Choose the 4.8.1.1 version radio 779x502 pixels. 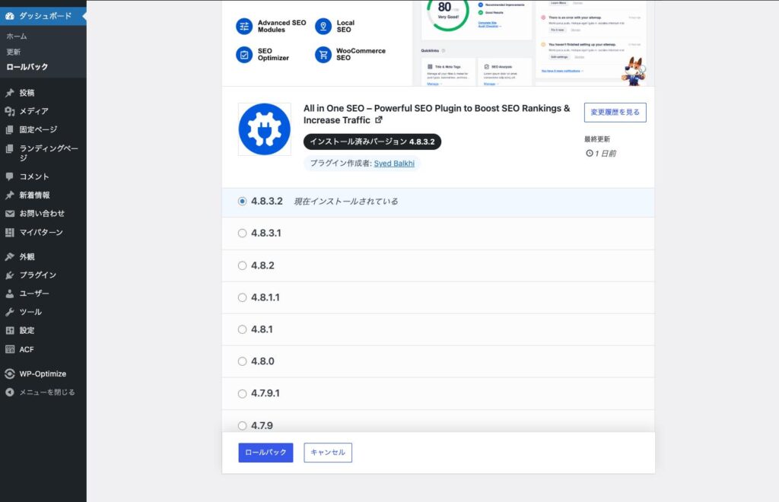click(242, 297)
